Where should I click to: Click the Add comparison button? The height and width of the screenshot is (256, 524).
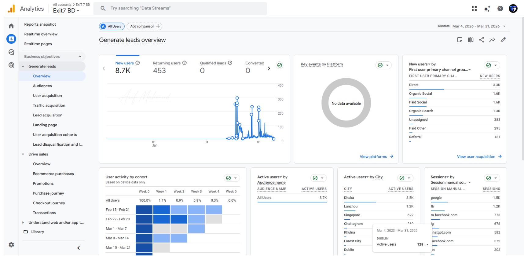point(145,26)
